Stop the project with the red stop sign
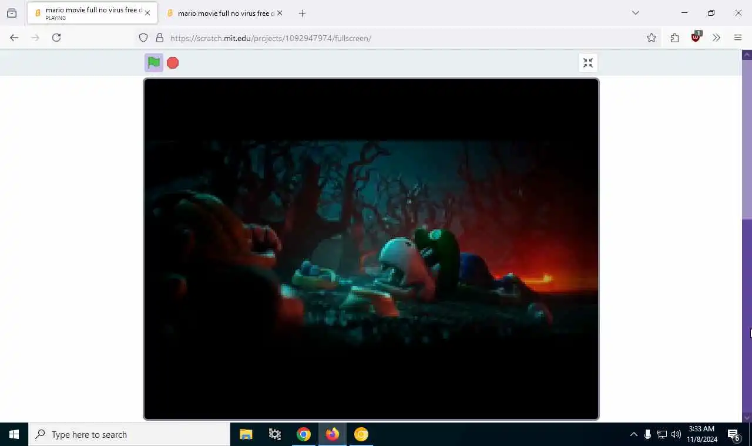 click(173, 63)
